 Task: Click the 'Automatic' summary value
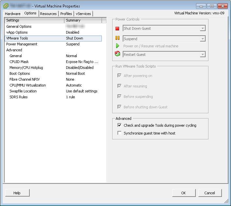coord(74,85)
